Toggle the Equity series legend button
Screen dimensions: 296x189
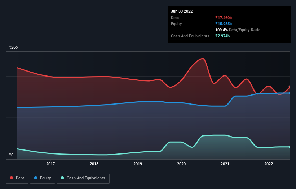click(x=43, y=178)
